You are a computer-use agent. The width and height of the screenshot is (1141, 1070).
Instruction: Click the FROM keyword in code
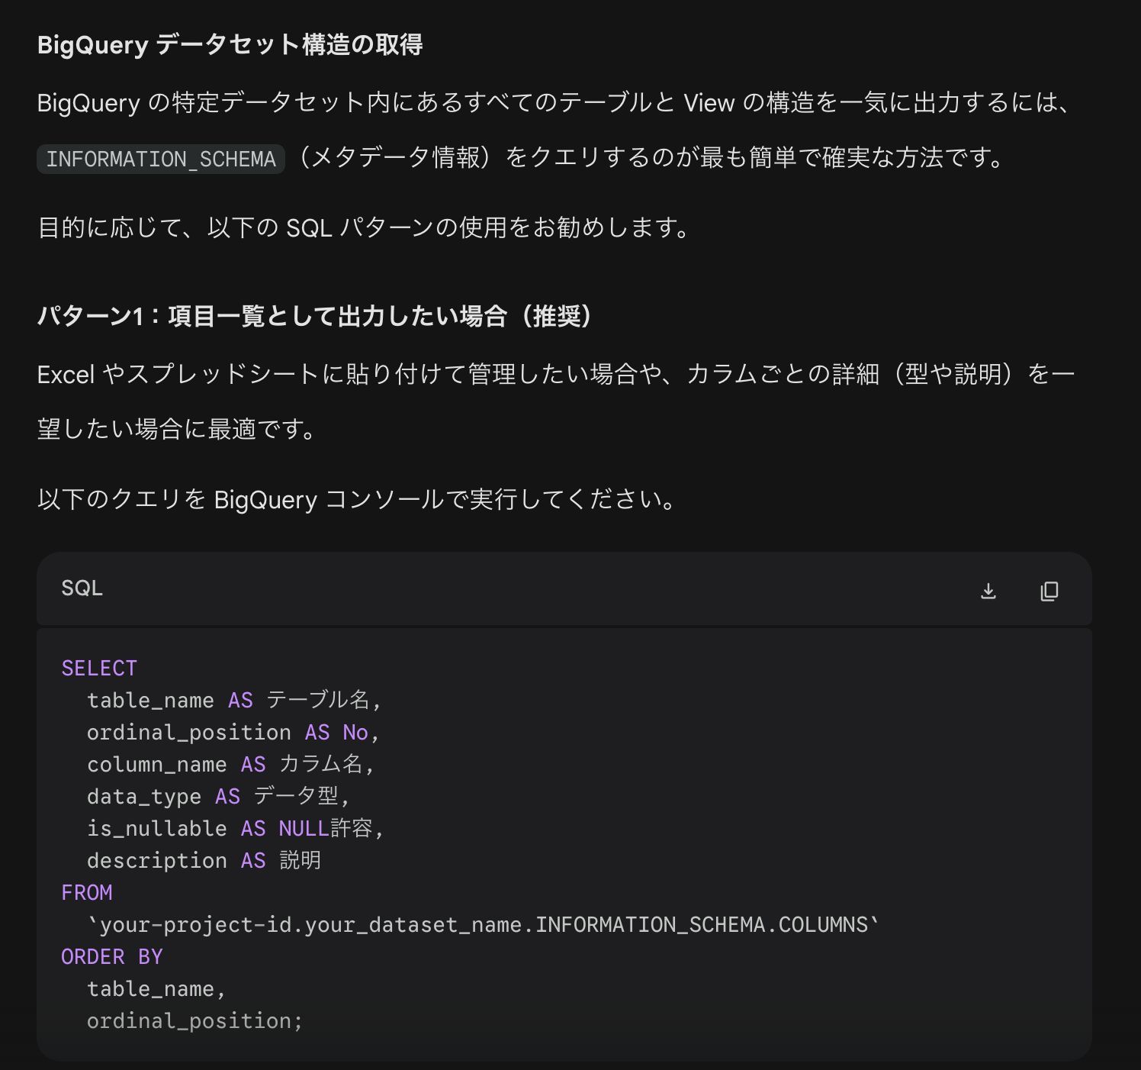87,893
